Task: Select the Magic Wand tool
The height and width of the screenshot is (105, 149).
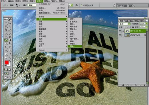Action: [x=10, y=26]
